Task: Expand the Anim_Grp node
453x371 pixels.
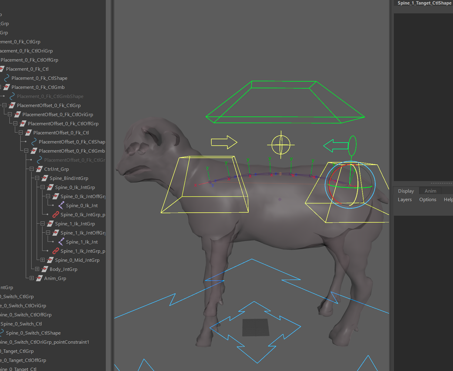Action: click(32, 278)
